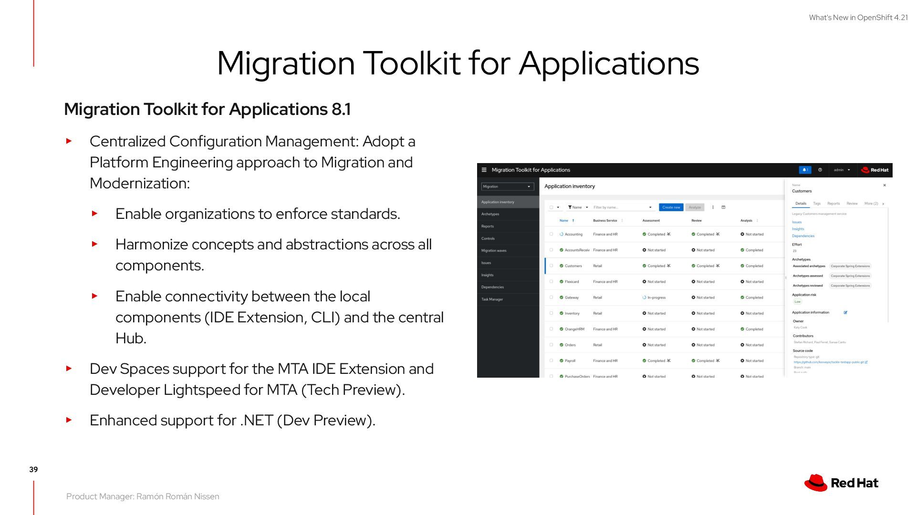This screenshot has width=916, height=515.
Task: Open the Name filter type dropdown
Action: tap(578, 207)
